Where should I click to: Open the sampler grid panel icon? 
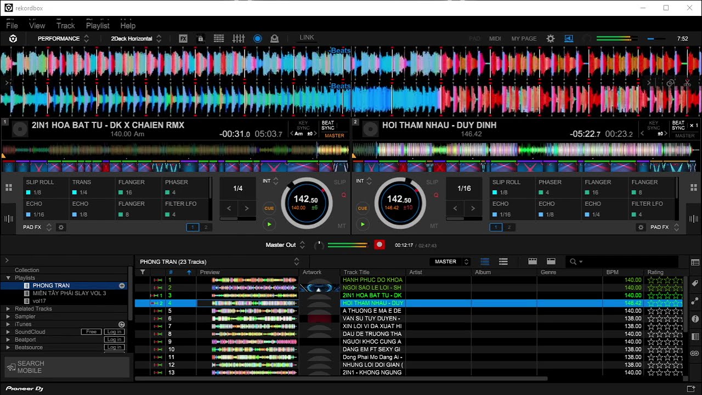[x=219, y=38]
